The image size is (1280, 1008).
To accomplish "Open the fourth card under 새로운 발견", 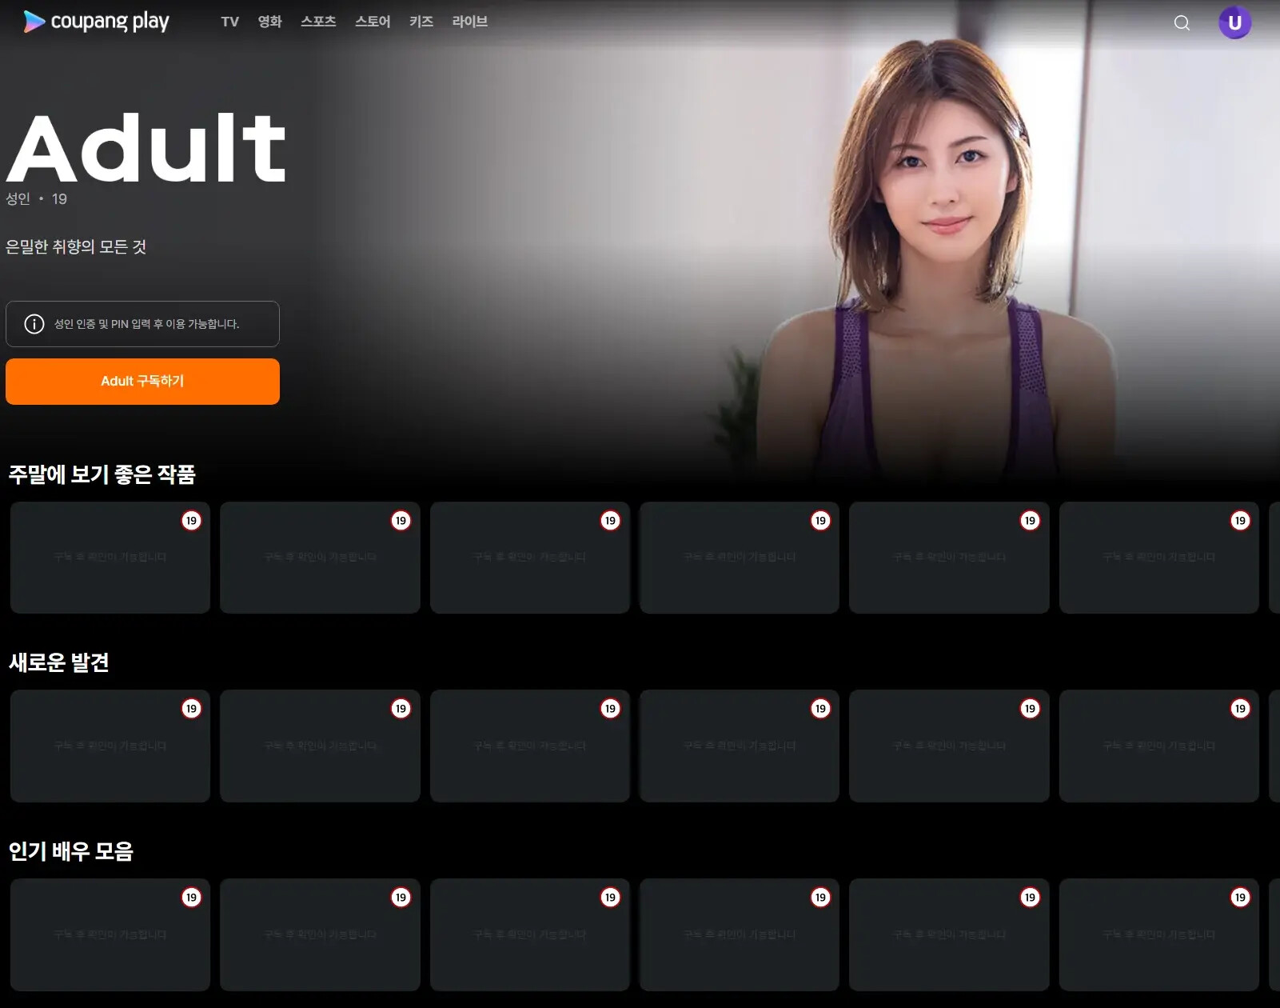I will (740, 746).
